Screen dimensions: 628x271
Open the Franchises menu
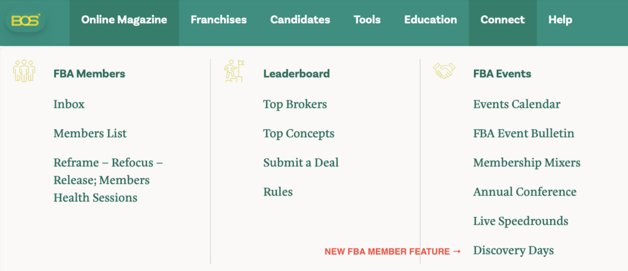(x=218, y=20)
